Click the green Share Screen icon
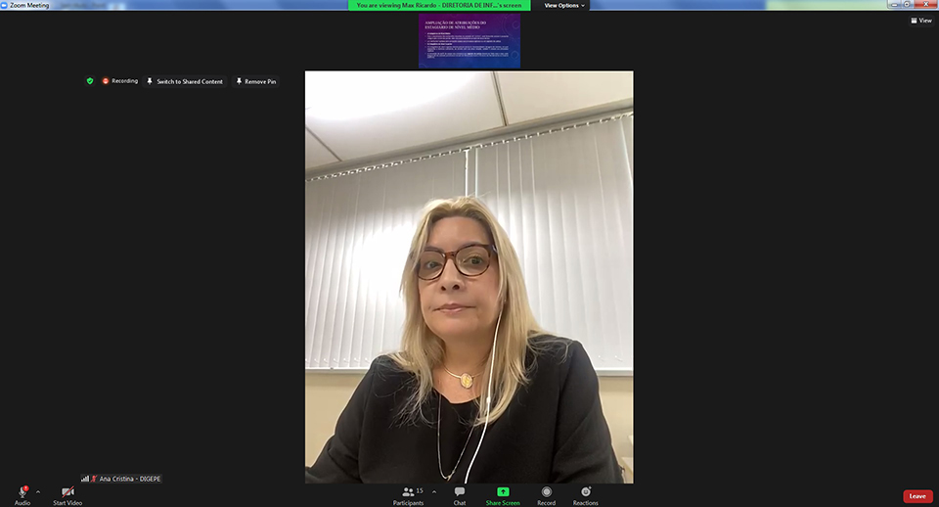939x507 pixels. 503,491
